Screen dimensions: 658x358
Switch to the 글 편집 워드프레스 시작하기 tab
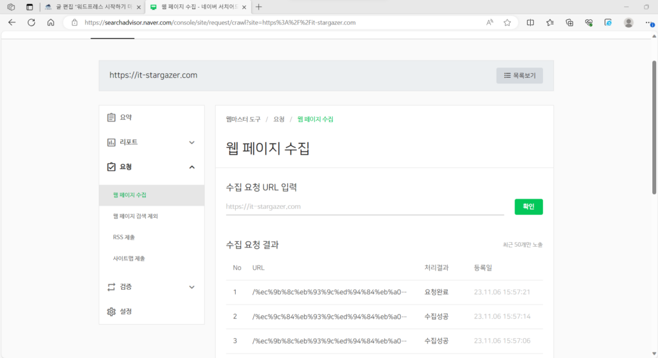(93, 7)
